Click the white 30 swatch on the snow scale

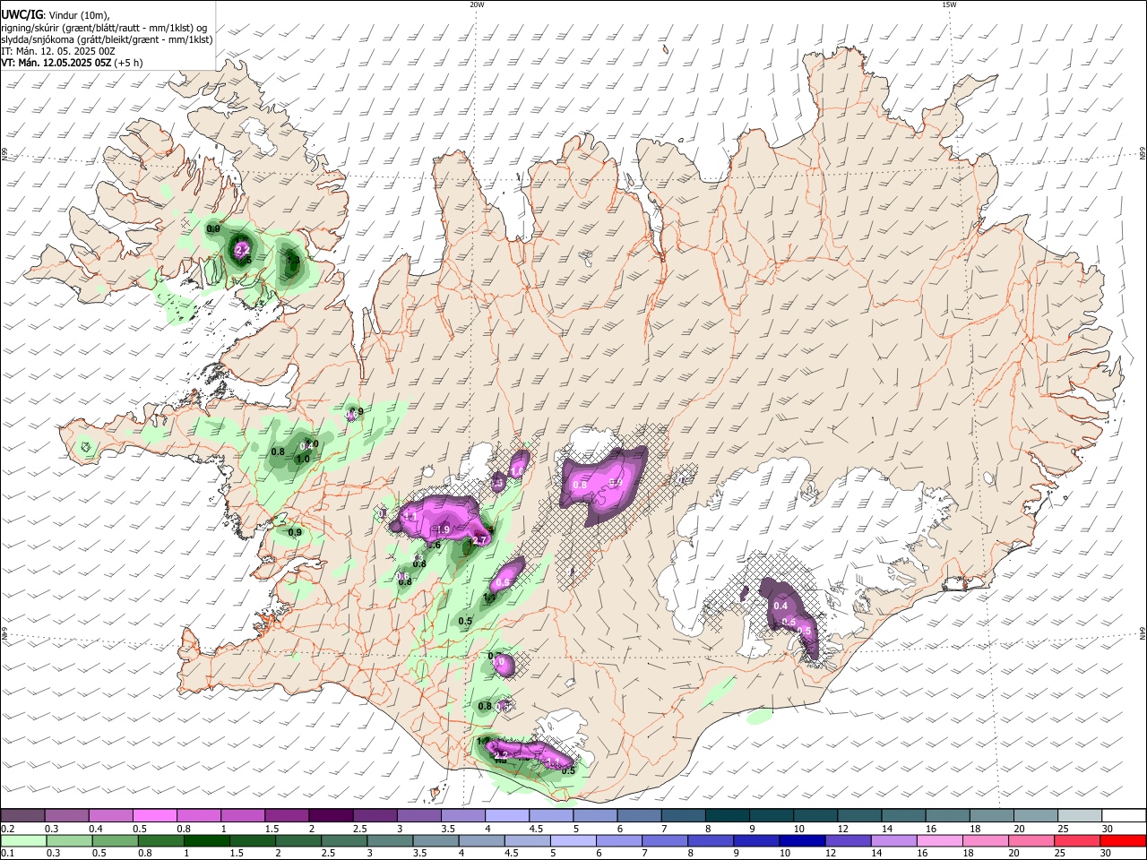point(1124,815)
